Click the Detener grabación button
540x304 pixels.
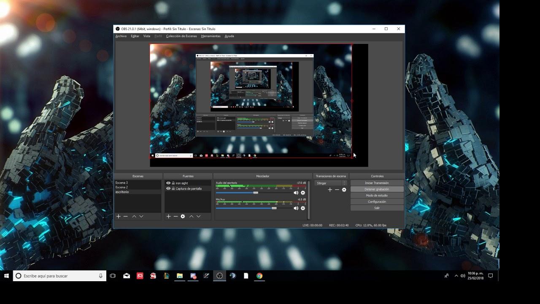pyautogui.click(x=377, y=189)
